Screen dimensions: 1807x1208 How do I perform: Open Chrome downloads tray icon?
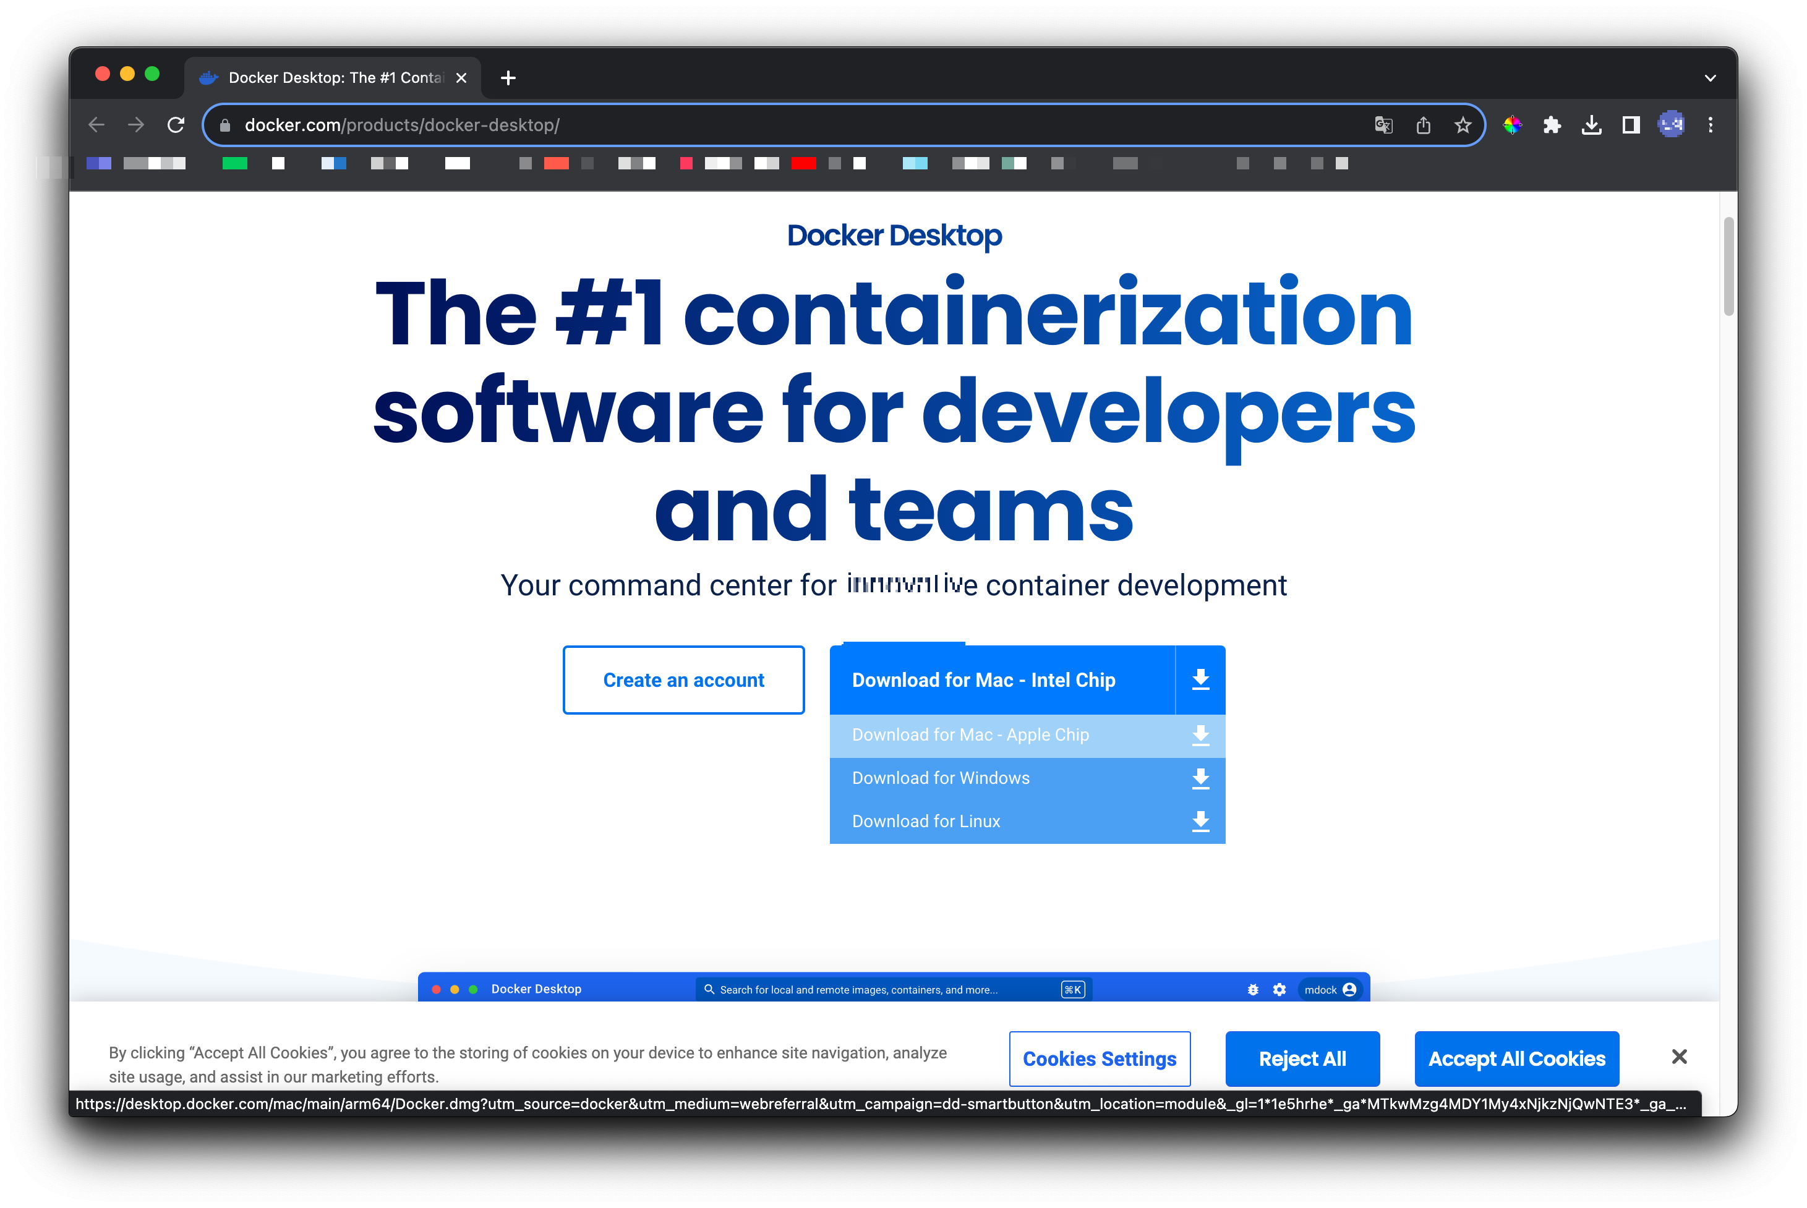point(1591,125)
